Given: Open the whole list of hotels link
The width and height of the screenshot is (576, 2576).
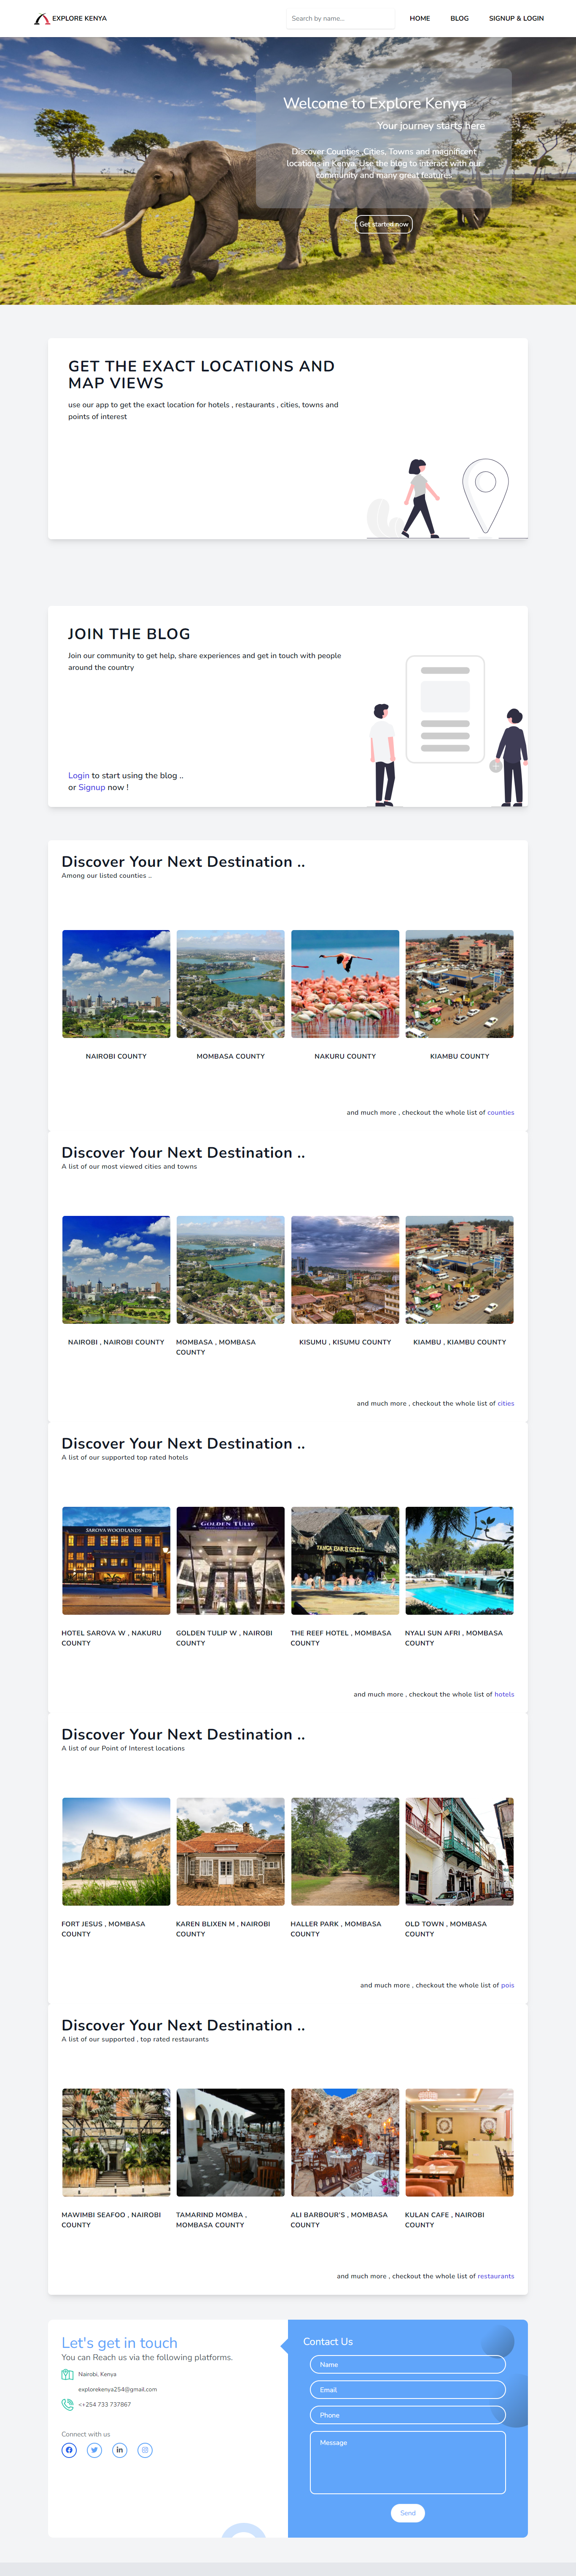Looking at the screenshot, I should tap(504, 1694).
